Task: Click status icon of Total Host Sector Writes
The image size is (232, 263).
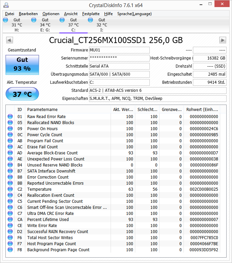Action: tap(10, 237)
